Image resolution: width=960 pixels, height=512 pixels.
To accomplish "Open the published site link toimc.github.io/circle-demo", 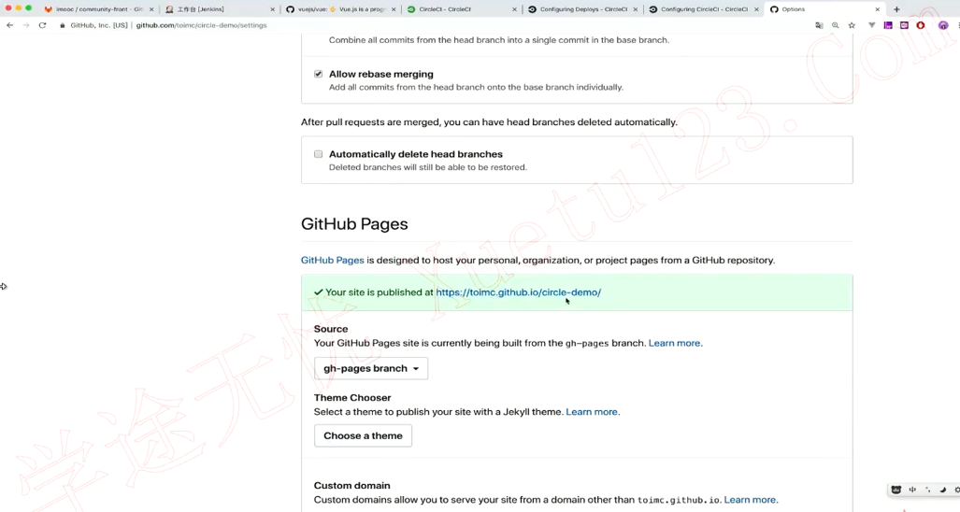I will point(518,292).
